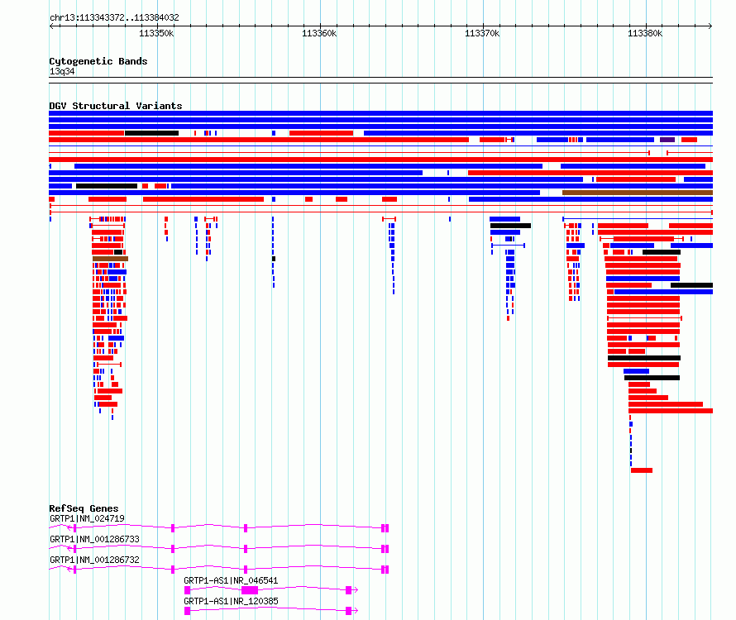
Task: Click the 113360k ruler tick label
Action: (x=319, y=33)
